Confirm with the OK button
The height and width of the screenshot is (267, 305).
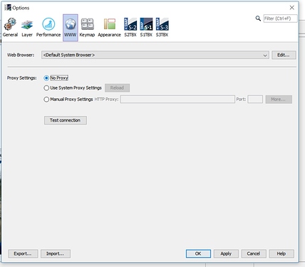point(198,253)
